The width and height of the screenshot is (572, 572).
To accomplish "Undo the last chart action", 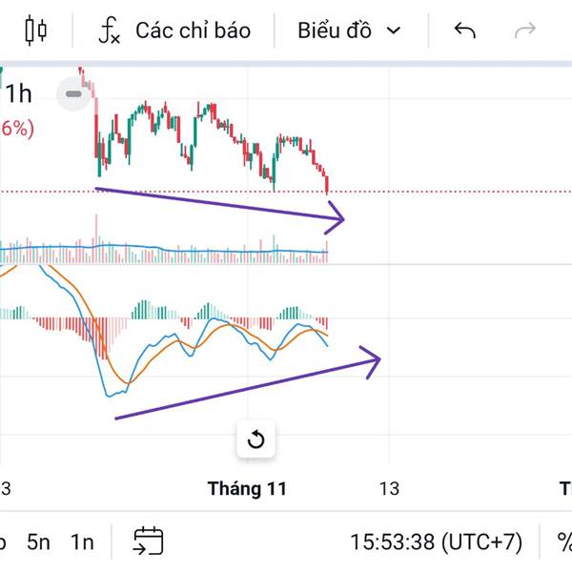I will 464,31.
